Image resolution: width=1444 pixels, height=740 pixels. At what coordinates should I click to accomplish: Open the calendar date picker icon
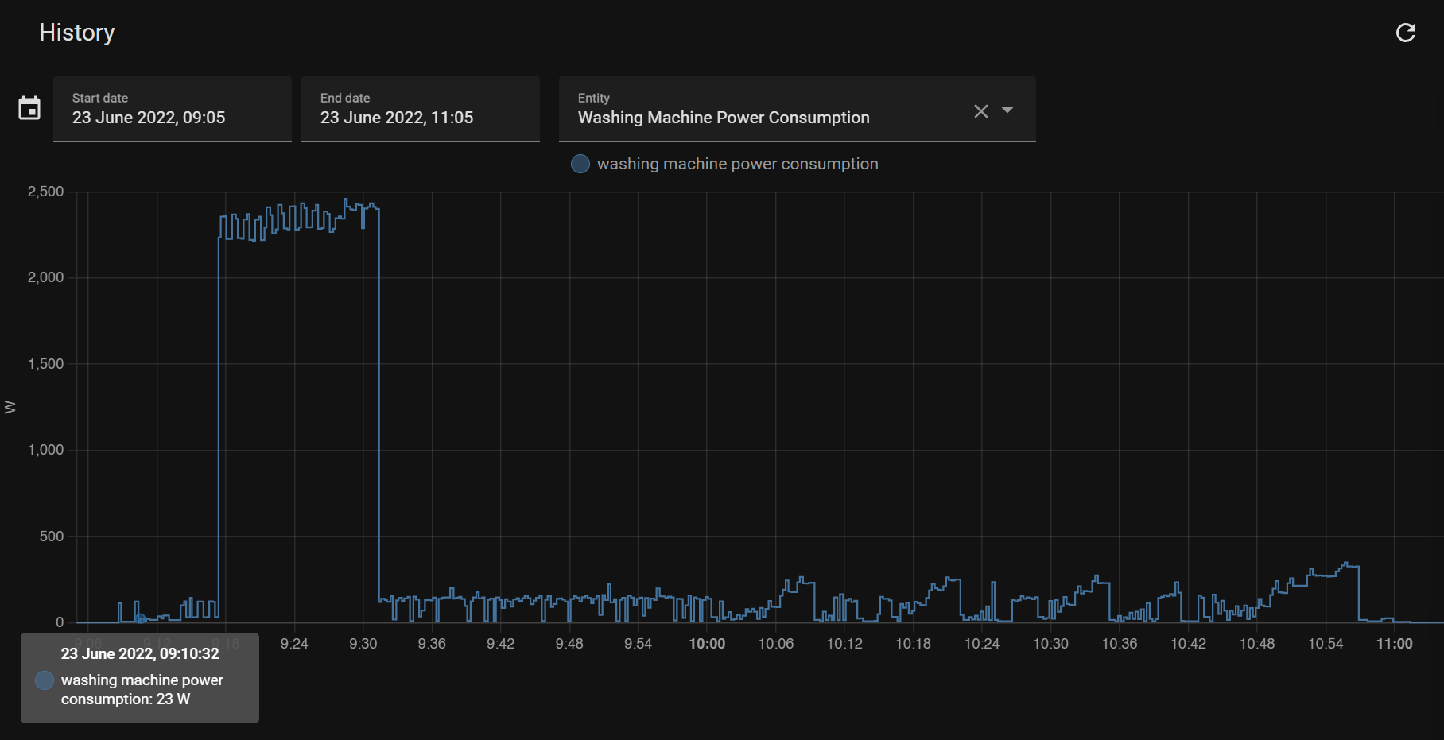pos(29,108)
